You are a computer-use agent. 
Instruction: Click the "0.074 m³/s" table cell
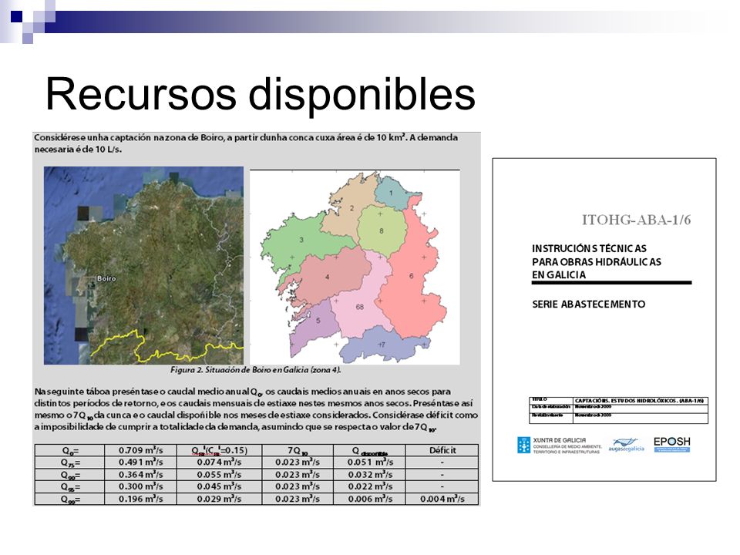pyautogui.click(x=219, y=462)
